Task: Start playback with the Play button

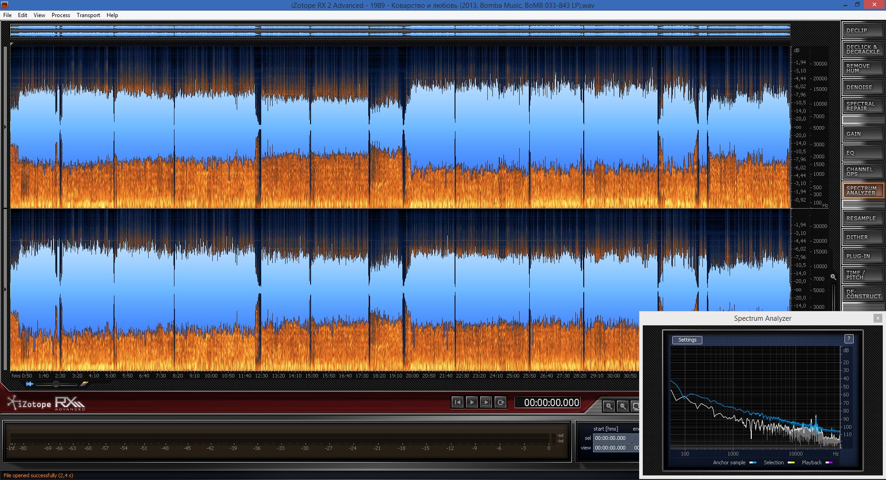Action: (472, 402)
